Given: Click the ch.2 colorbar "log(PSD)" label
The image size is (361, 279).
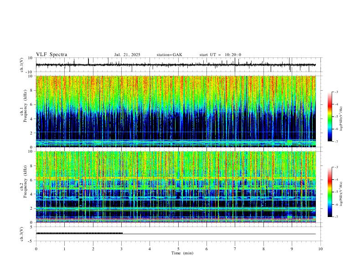Looking at the screenshot, I should pos(341,194).
